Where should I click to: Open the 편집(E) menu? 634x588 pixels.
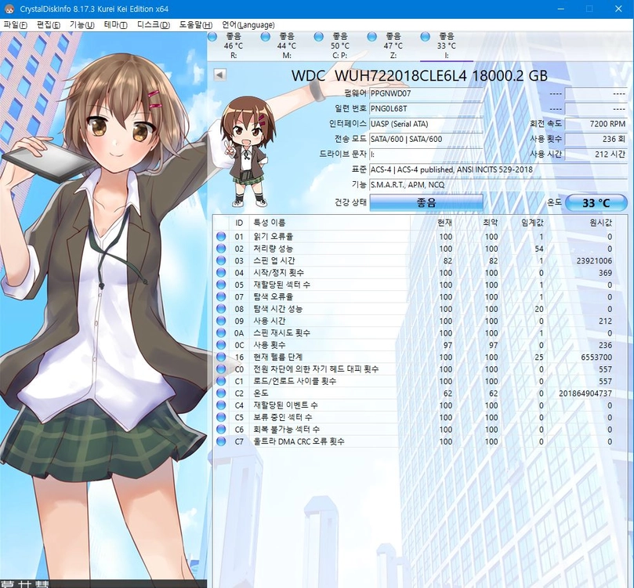pyautogui.click(x=48, y=25)
